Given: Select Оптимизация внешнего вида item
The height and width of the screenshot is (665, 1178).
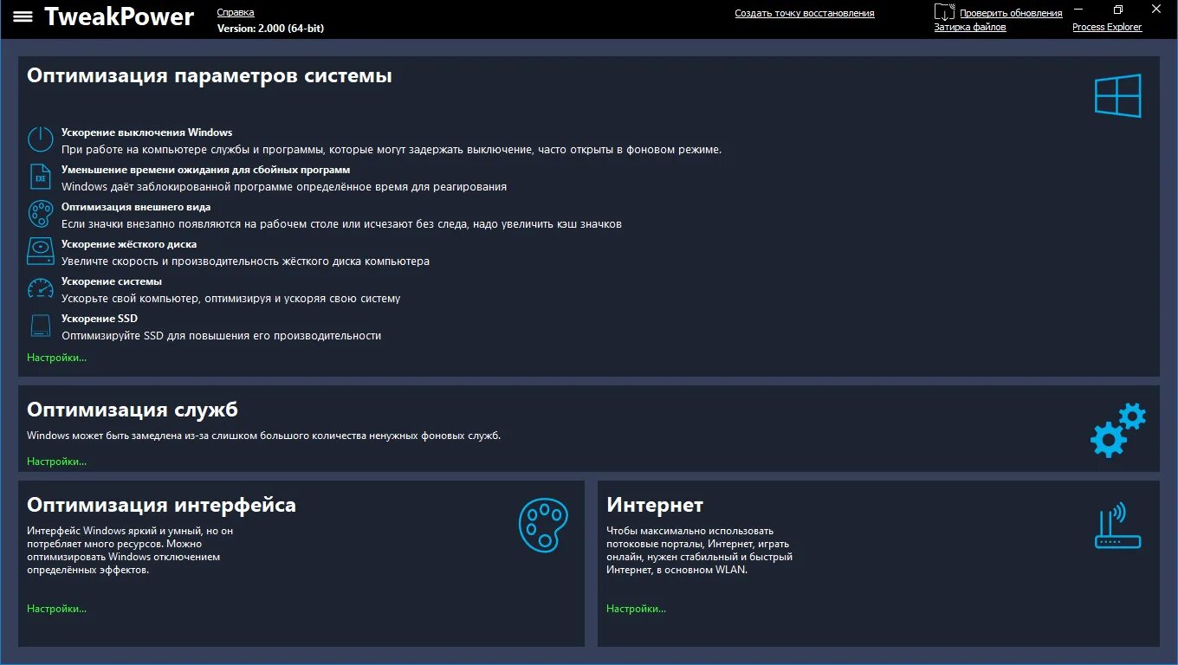Looking at the screenshot, I should (136, 207).
